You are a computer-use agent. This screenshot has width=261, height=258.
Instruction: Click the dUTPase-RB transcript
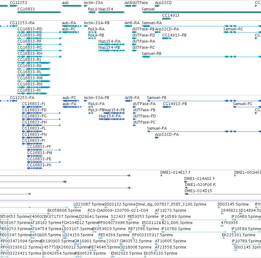[x=144, y=29]
